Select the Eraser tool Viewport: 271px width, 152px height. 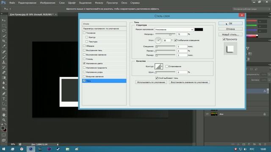click(4, 72)
